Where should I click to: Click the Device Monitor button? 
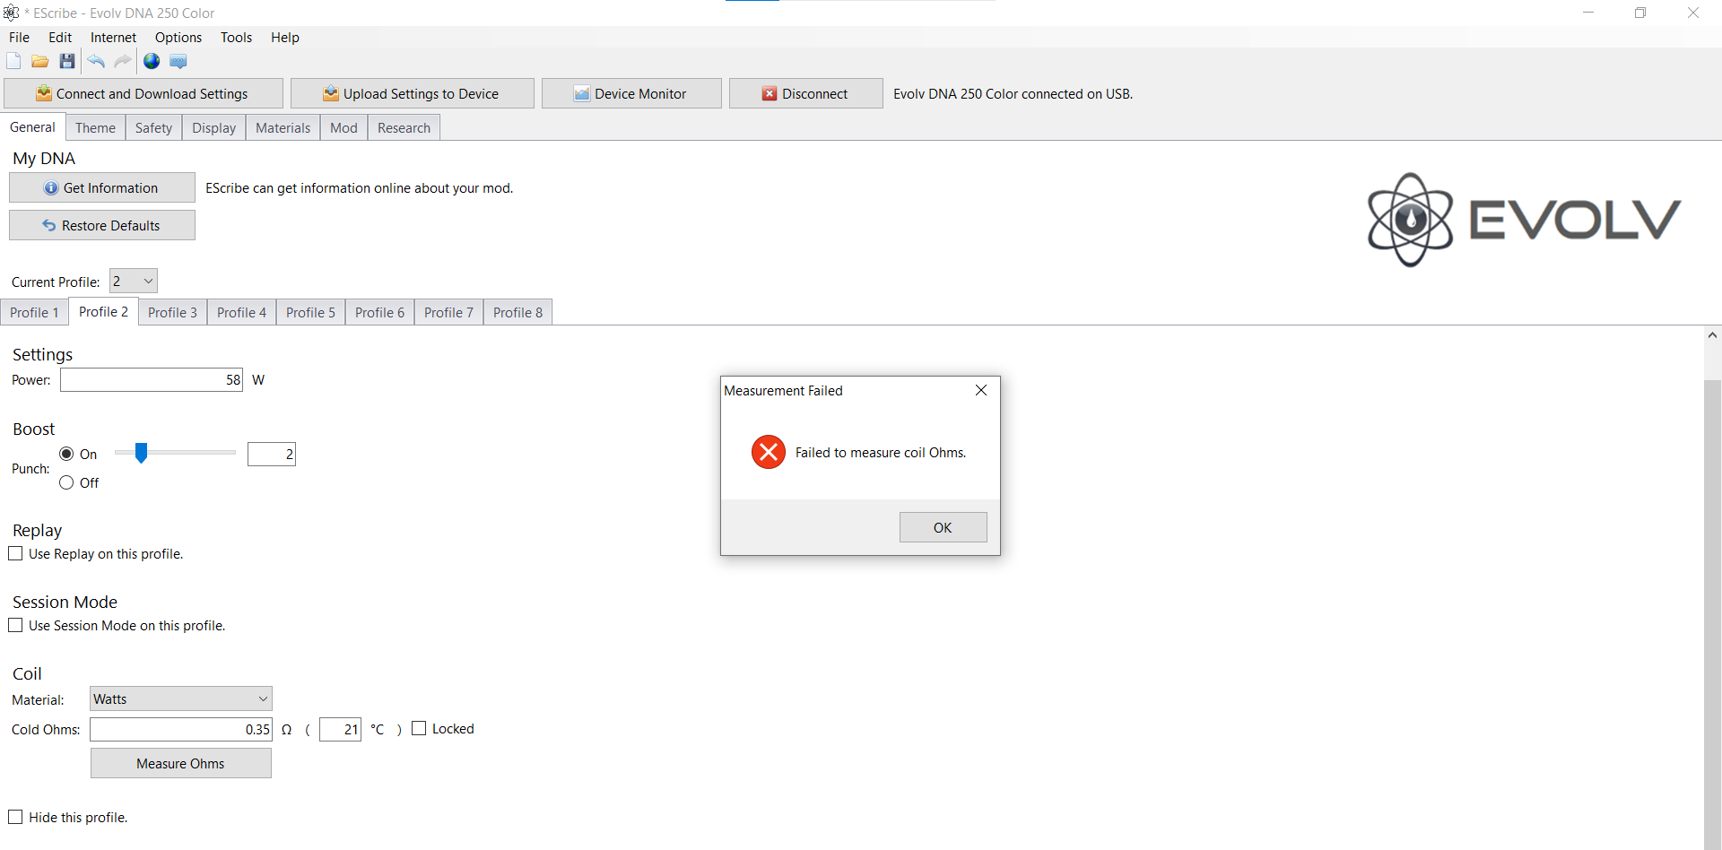(x=631, y=94)
